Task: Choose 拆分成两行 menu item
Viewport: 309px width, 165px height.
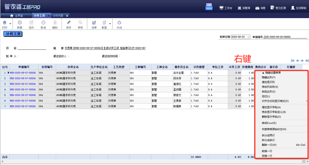Action: [x=268, y=135]
